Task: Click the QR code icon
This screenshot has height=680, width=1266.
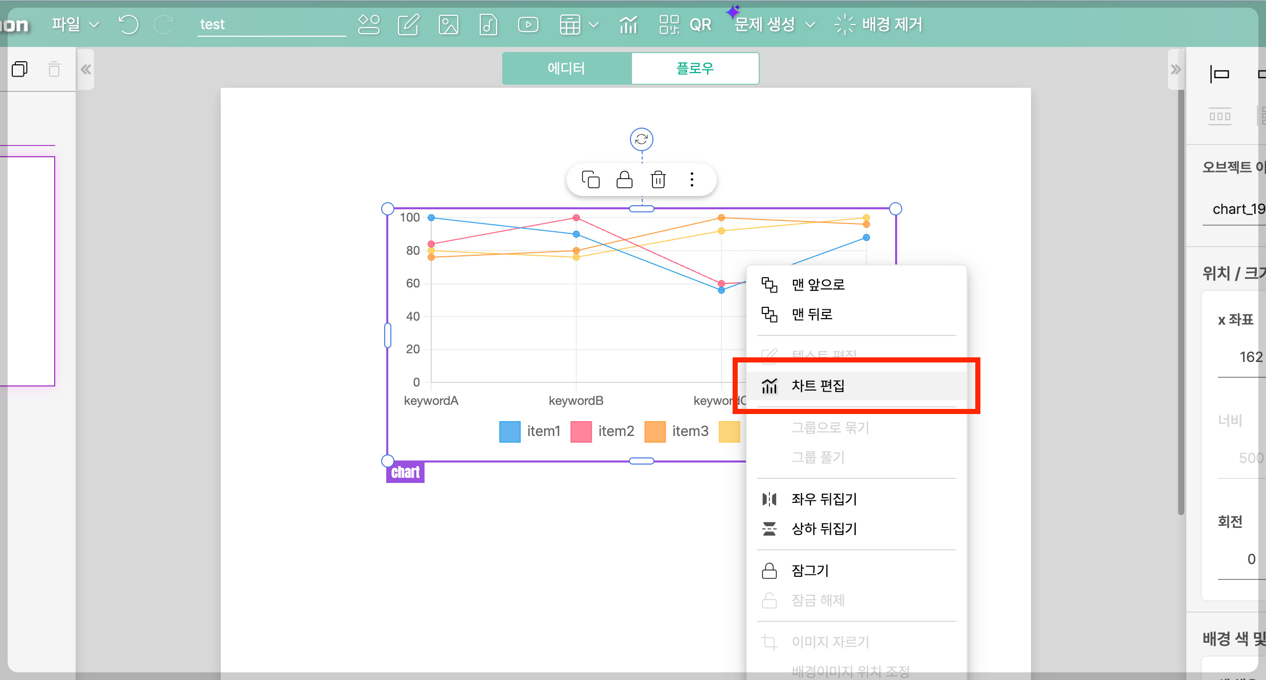Action: [669, 24]
